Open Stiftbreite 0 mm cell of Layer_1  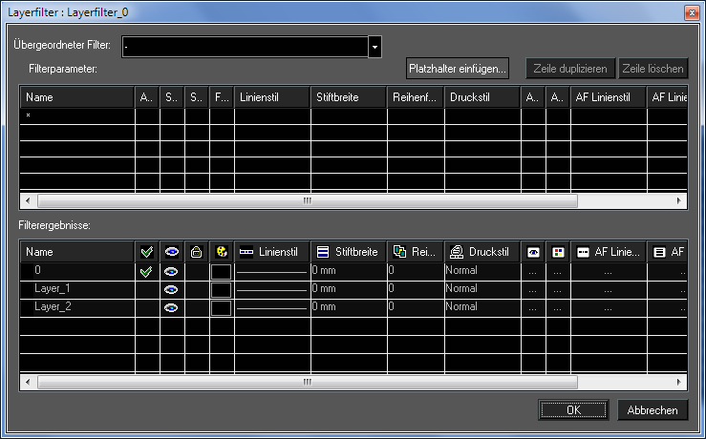click(x=349, y=290)
